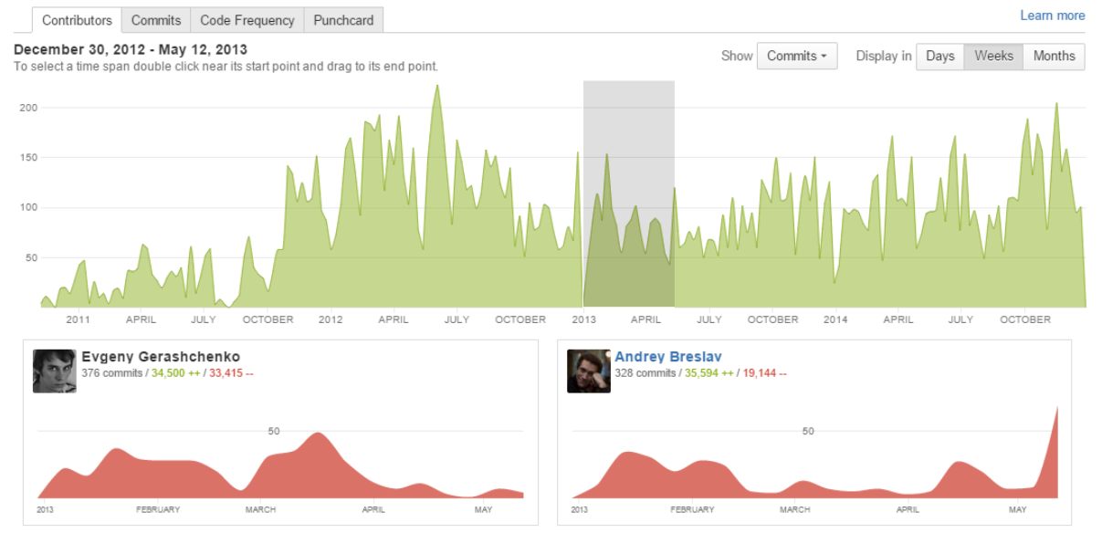Switch to the Commits tab
Screen dimensions: 1102x533
[156, 20]
